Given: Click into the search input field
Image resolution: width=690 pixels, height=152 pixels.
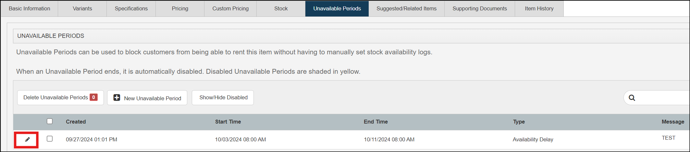Looking at the screenshot, I should click(x=662, y=98).
